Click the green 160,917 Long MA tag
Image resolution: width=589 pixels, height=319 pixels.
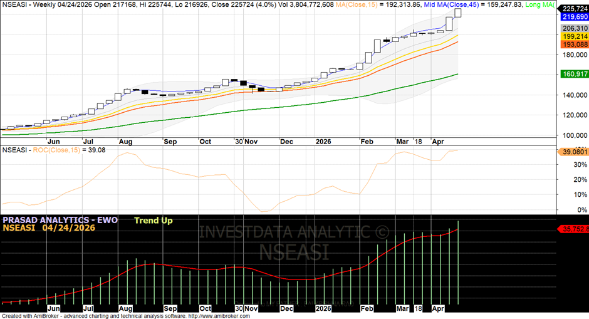[x=575, y=74]
